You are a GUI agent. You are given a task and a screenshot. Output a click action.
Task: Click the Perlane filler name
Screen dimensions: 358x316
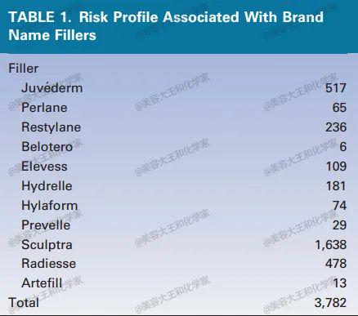(44, 108)
